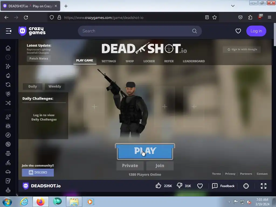Open the joystick category icon in sidebar
This screenshot has width=276, height=207.
coord(8,190)
